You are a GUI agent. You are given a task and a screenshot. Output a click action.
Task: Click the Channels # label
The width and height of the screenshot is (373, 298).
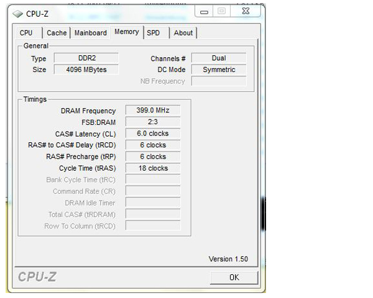tap(168, 59)
